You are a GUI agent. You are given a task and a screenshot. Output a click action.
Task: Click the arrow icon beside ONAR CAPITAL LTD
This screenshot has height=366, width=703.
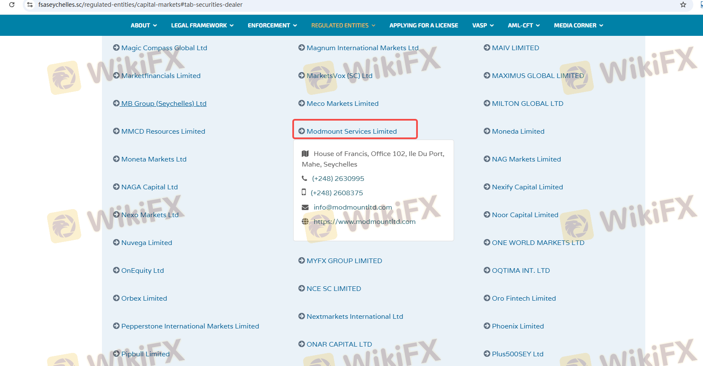click(x=302, y=344)
